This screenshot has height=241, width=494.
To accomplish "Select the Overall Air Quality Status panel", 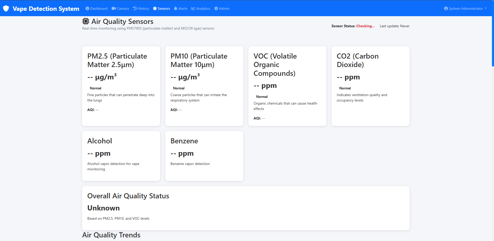I will click(x=246, y=208).
